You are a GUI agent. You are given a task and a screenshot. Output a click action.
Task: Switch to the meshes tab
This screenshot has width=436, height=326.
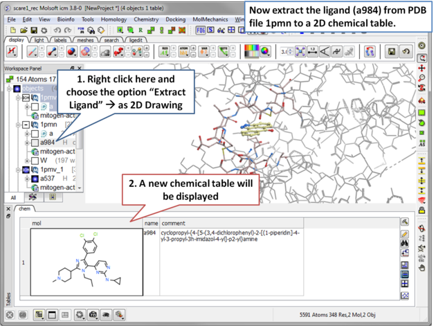point(85,40)
